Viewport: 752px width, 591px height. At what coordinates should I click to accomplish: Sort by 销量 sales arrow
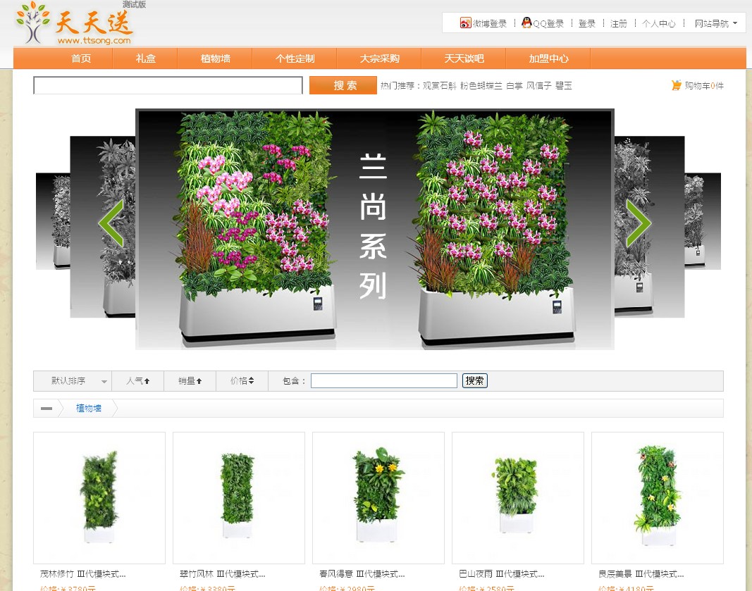tap(199, 381)
